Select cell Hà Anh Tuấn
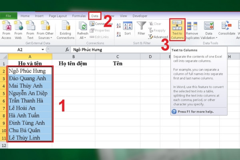 [x=30, y=116]
